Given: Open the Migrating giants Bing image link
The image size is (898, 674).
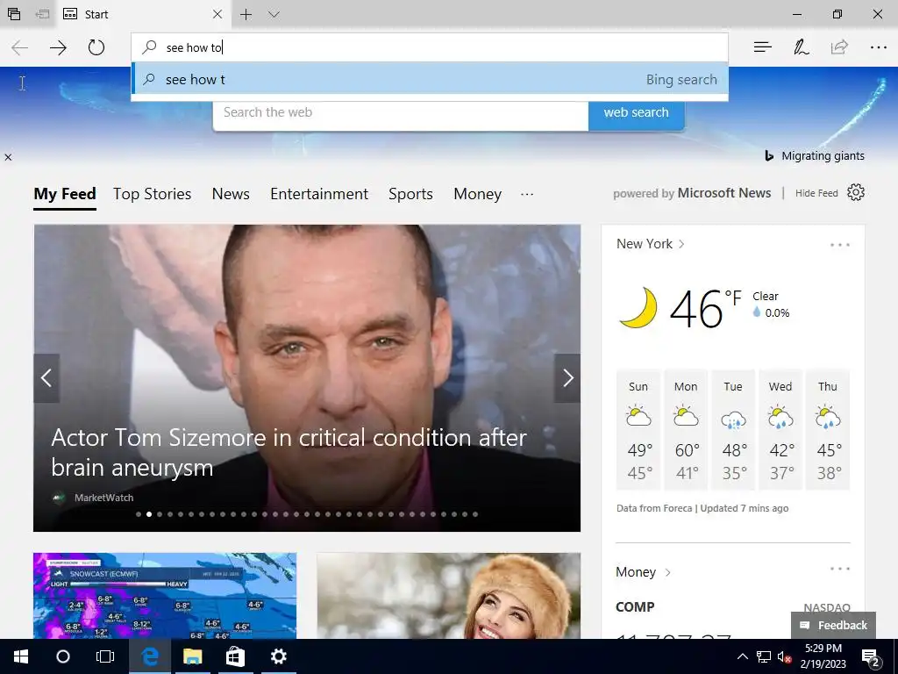Looking at the screenshot, I should tap(815, 156).
